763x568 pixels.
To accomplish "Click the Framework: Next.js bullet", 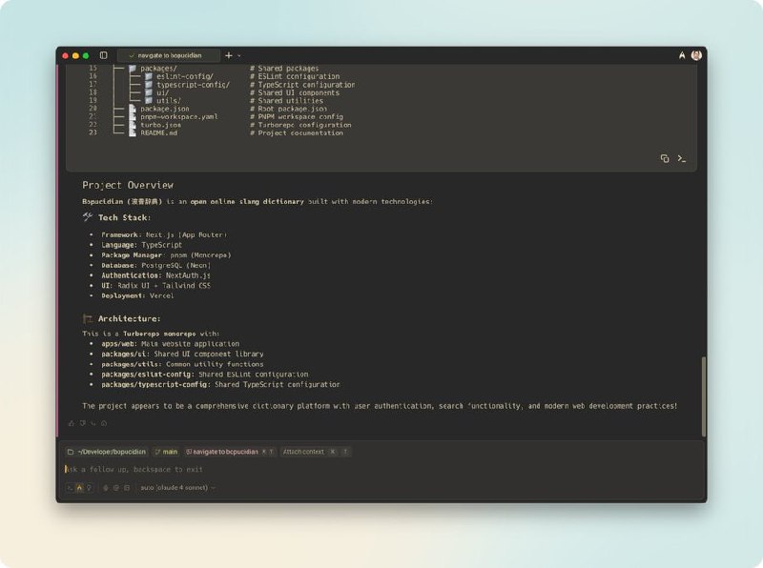I will click(164, 234).
